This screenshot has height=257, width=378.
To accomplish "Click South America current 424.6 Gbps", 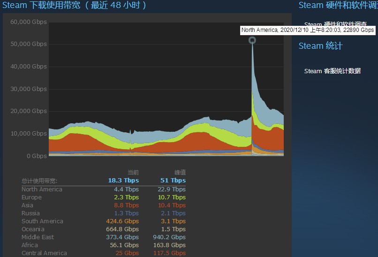I will (x=122, y=221).
